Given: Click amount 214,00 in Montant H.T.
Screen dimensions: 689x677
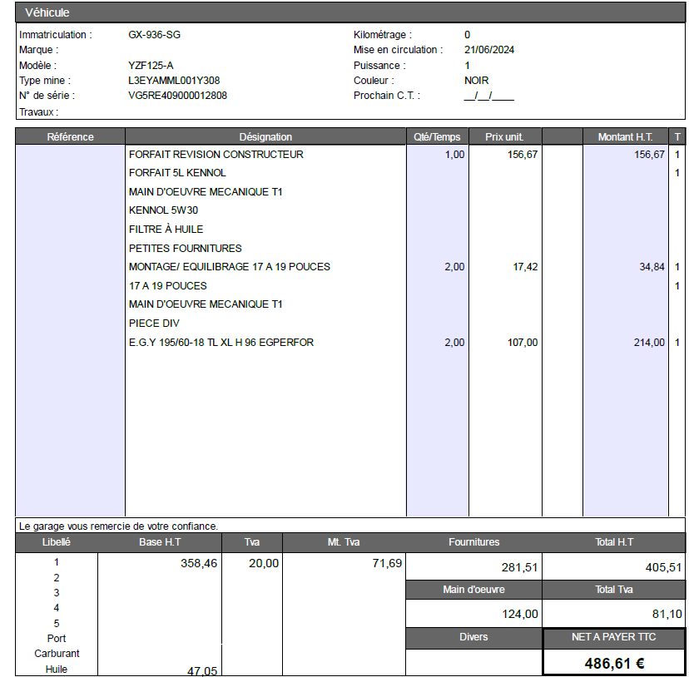Looking at the screenshot, I should tap(649, 342).
